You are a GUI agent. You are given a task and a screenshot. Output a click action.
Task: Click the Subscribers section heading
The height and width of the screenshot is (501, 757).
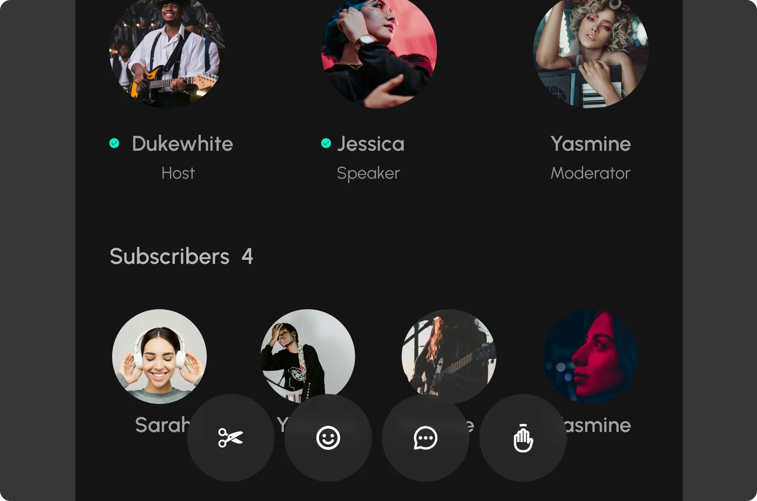pyautogui.click(x=170, y=257)
